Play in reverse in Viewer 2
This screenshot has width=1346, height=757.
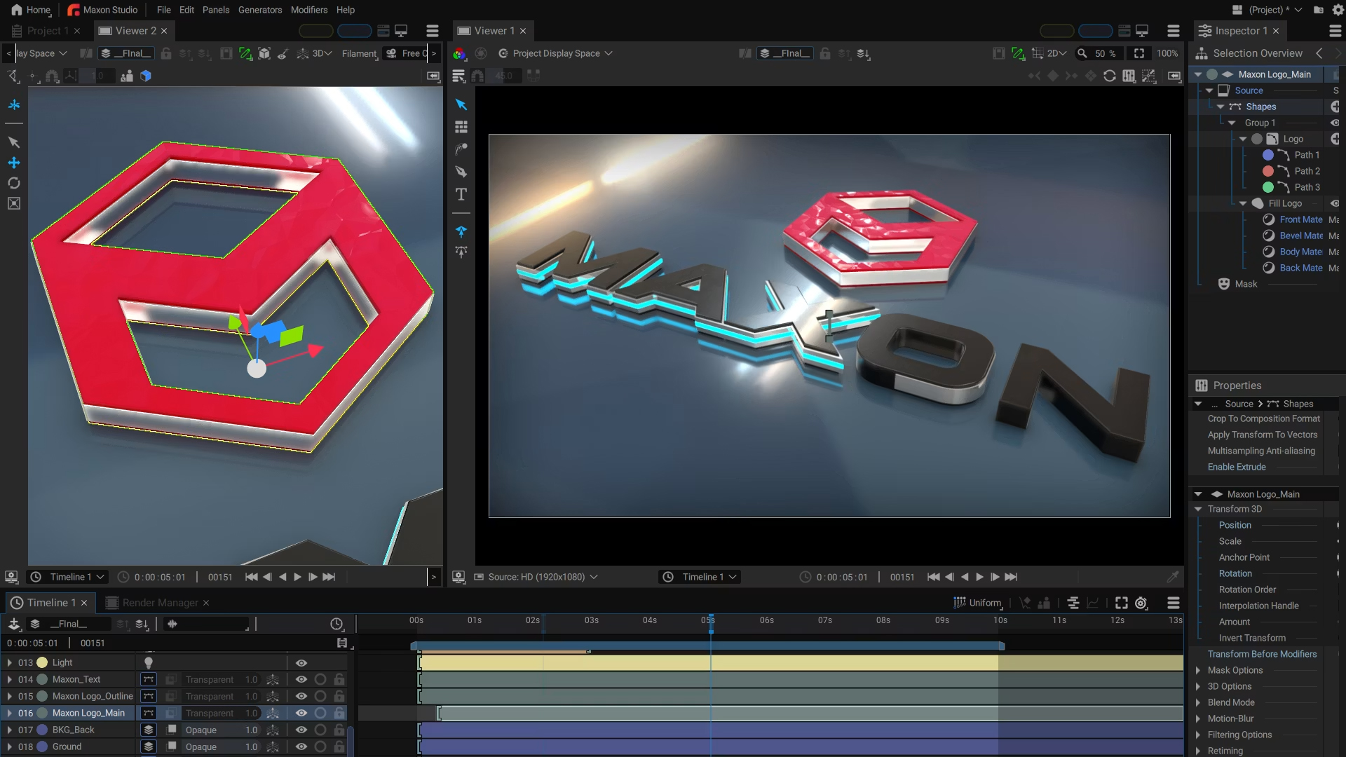(283, 577)
